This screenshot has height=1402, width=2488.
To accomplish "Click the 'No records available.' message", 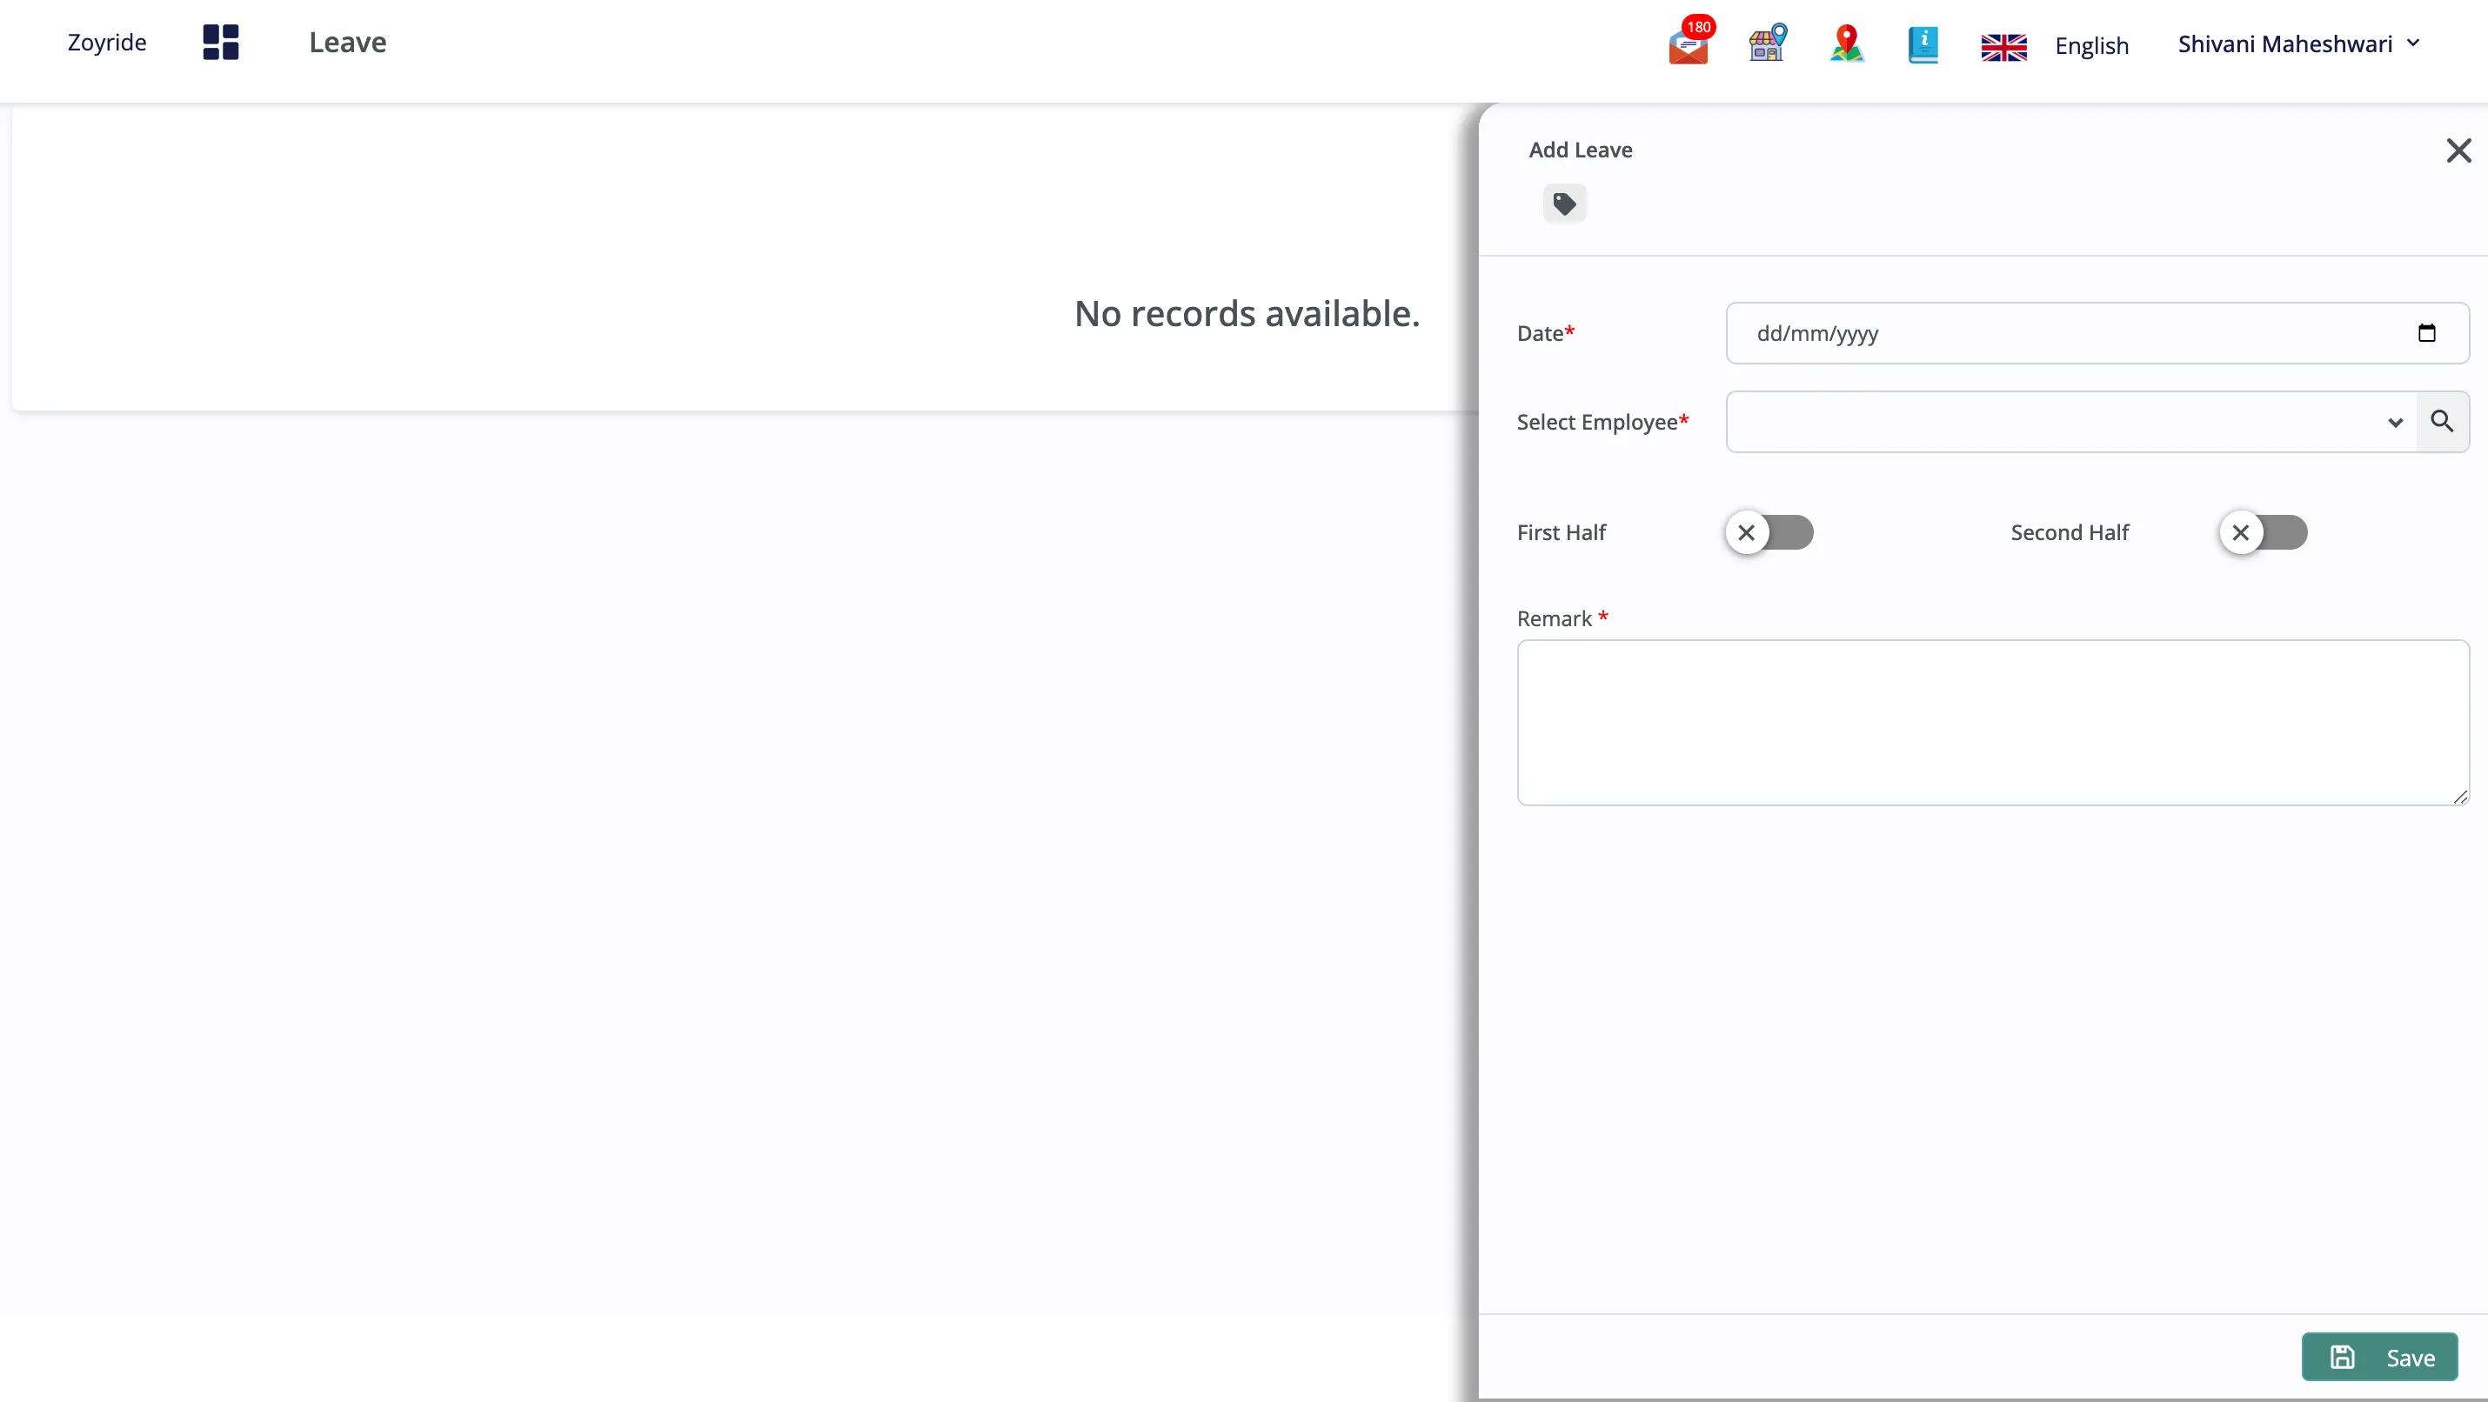I will (x=1247, y=314).
